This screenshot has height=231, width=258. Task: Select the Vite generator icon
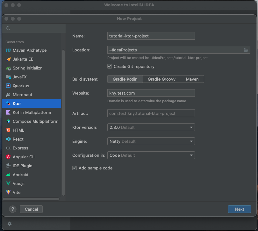(8, 192)
